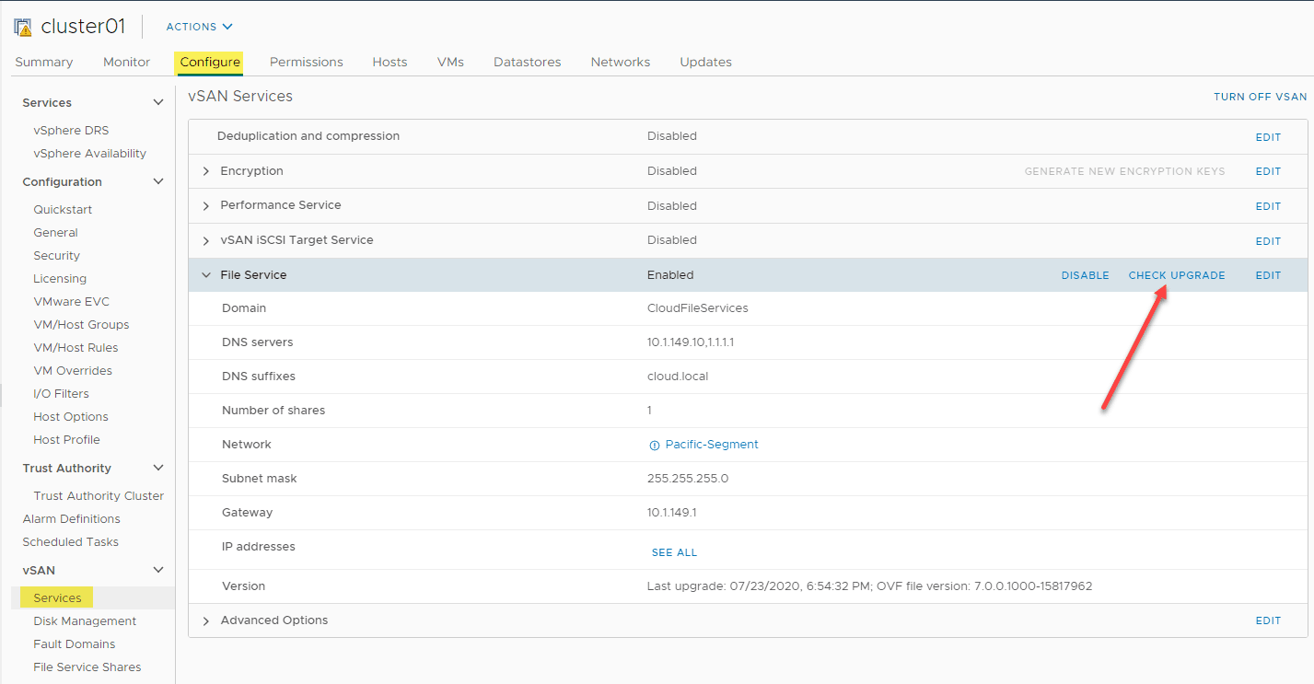The width and height of the screenshot is (1314, 684).
Task: Click the info icon beside Pacific-Segment
Action: coord(654,444)
